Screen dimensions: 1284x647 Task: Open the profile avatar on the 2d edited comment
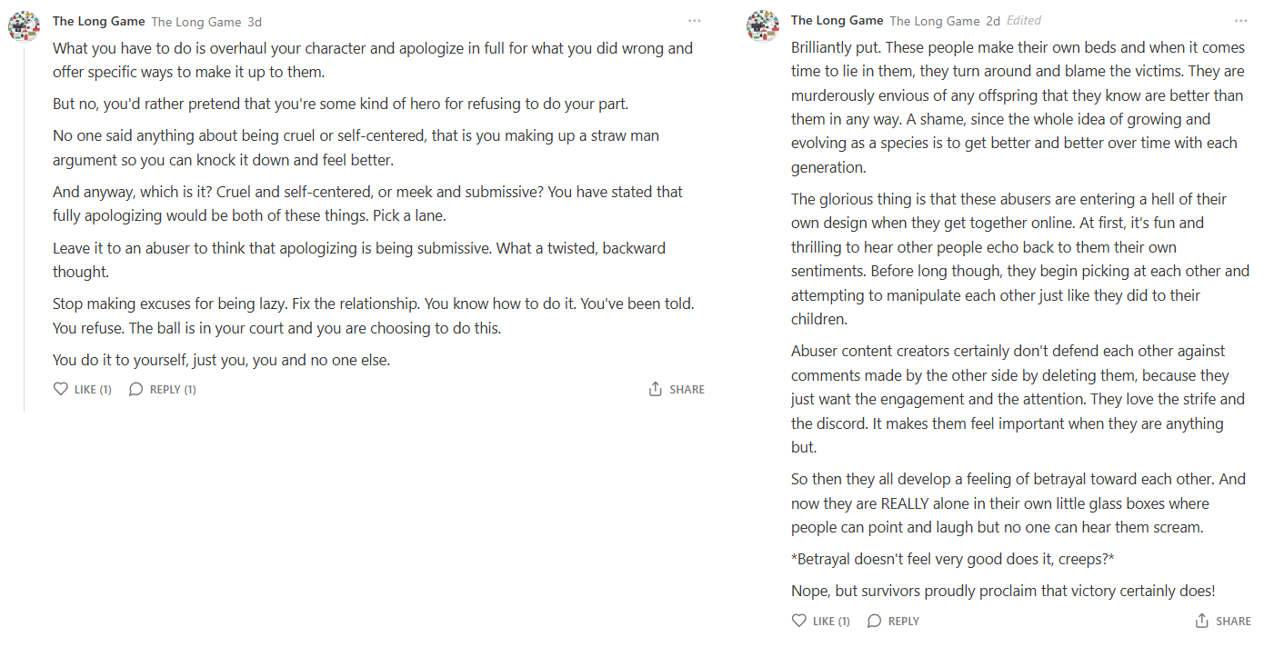[x=763, y=25]
